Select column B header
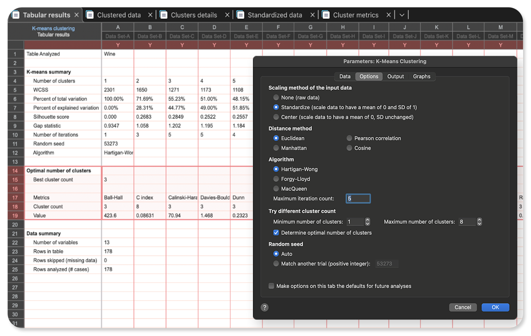The image size is (531, 336). 150,27
